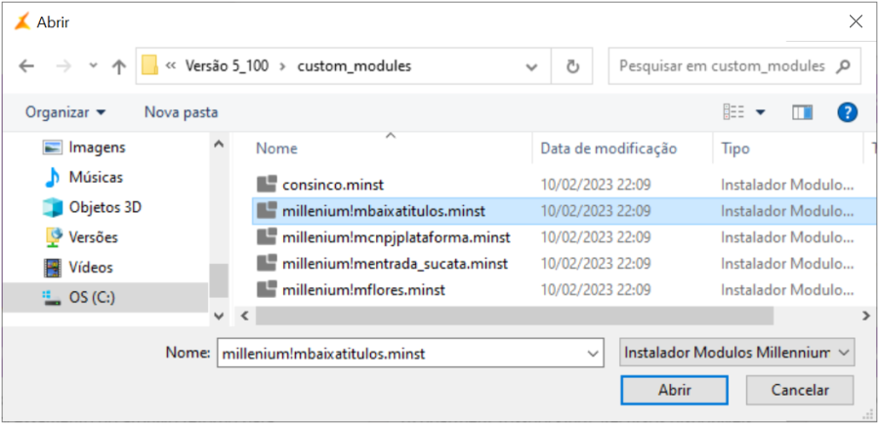Open the Organizar menu
This screenshot has height=424, width=879.
pos(65,112)
